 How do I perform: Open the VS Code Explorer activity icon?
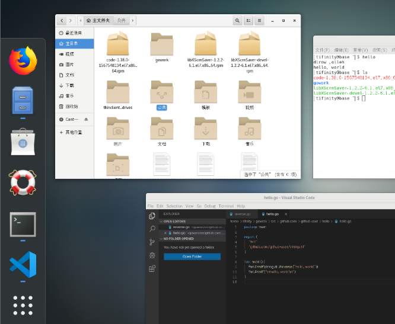point(152,216)
